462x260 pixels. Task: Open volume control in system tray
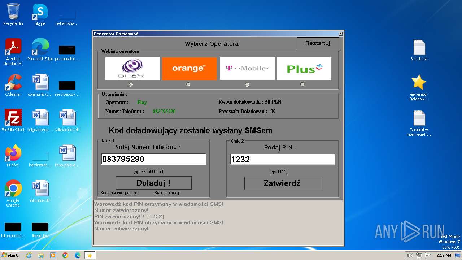[x=410, y=255]
